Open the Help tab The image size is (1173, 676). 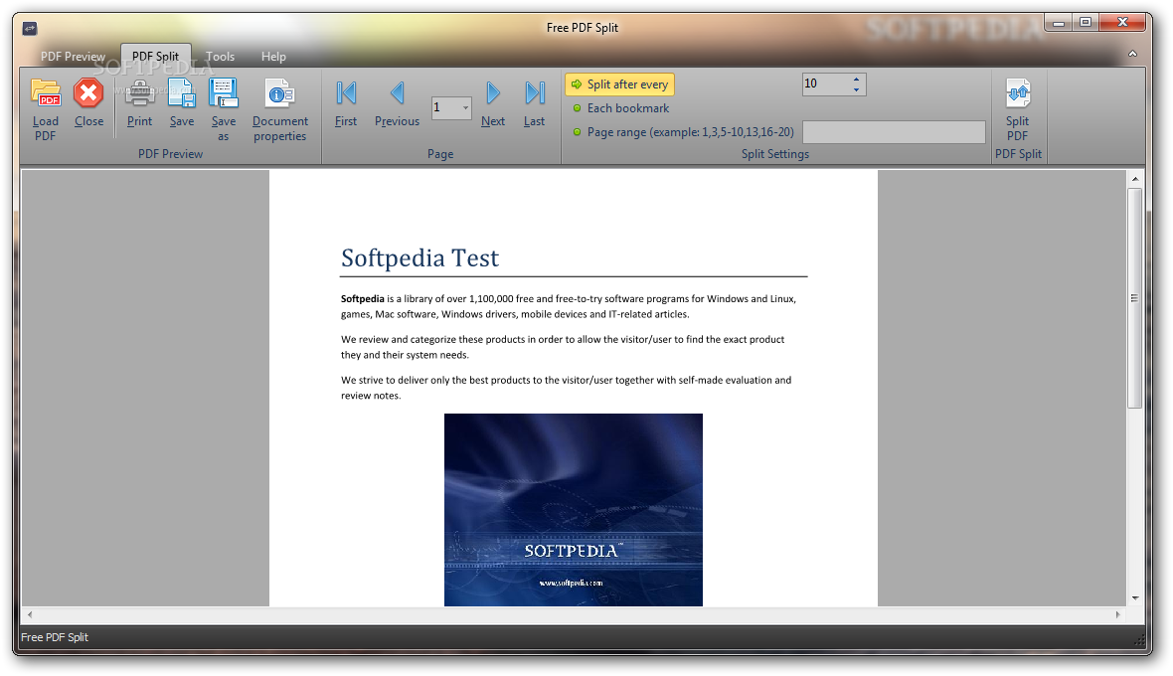pyautogui.click(x=273, y=56)
